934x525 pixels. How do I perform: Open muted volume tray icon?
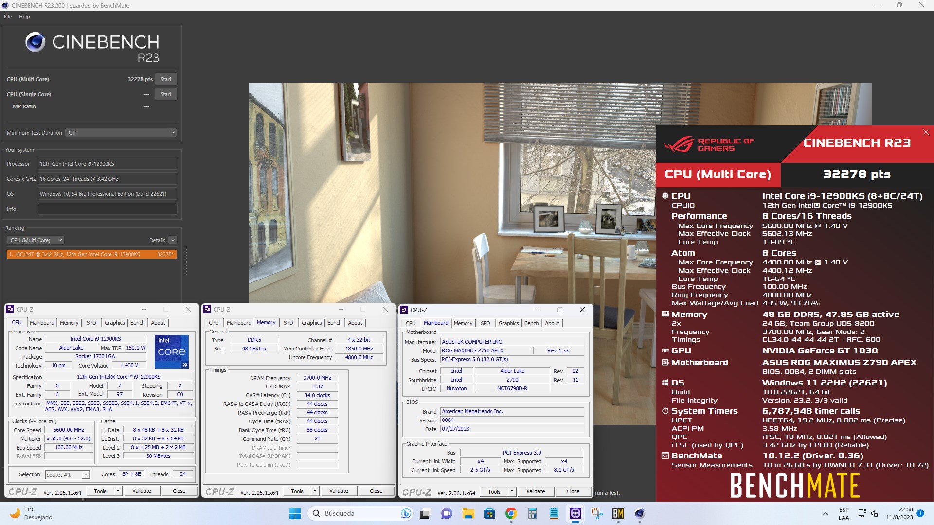875,513
